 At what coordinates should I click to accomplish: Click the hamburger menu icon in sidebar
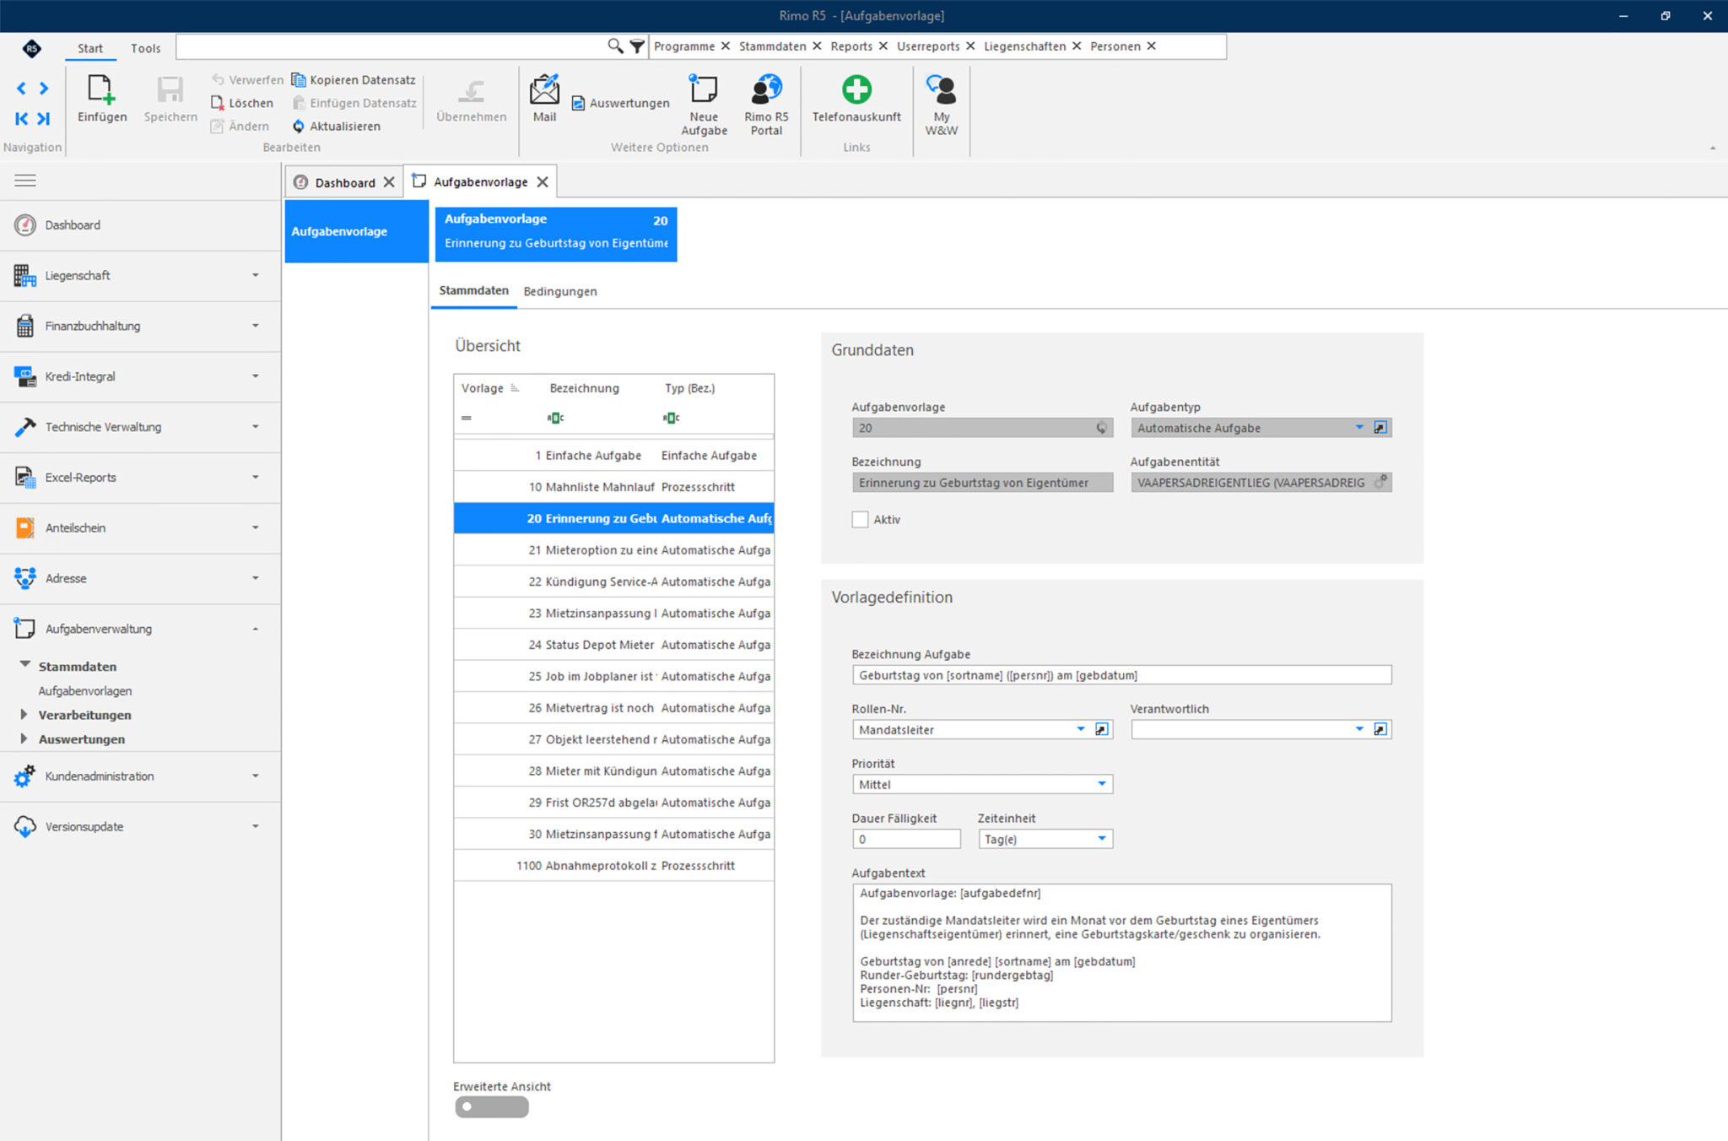pyautogui.click(x=25, y=181)
